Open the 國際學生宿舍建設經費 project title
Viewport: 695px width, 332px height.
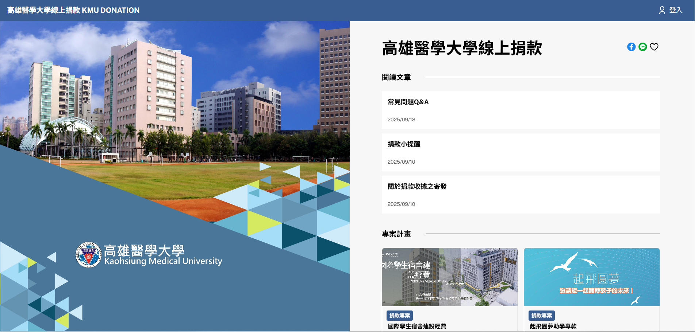pos(417,326)
